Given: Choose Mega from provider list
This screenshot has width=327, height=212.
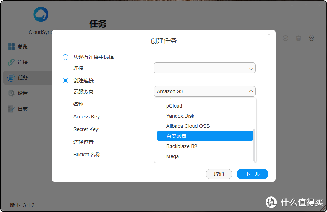Looking at the screenshot, I should click(x=205, y=156).
